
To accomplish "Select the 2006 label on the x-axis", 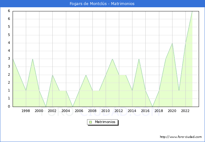I will [x=79, y=111].
